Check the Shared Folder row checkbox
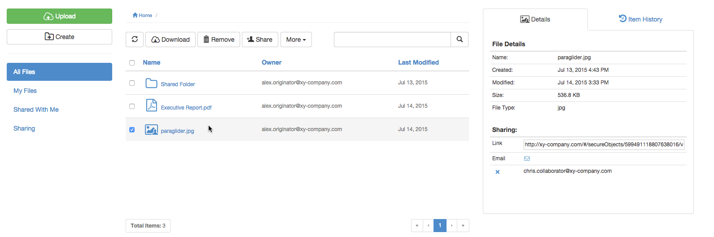 click(x=132, y=83)
